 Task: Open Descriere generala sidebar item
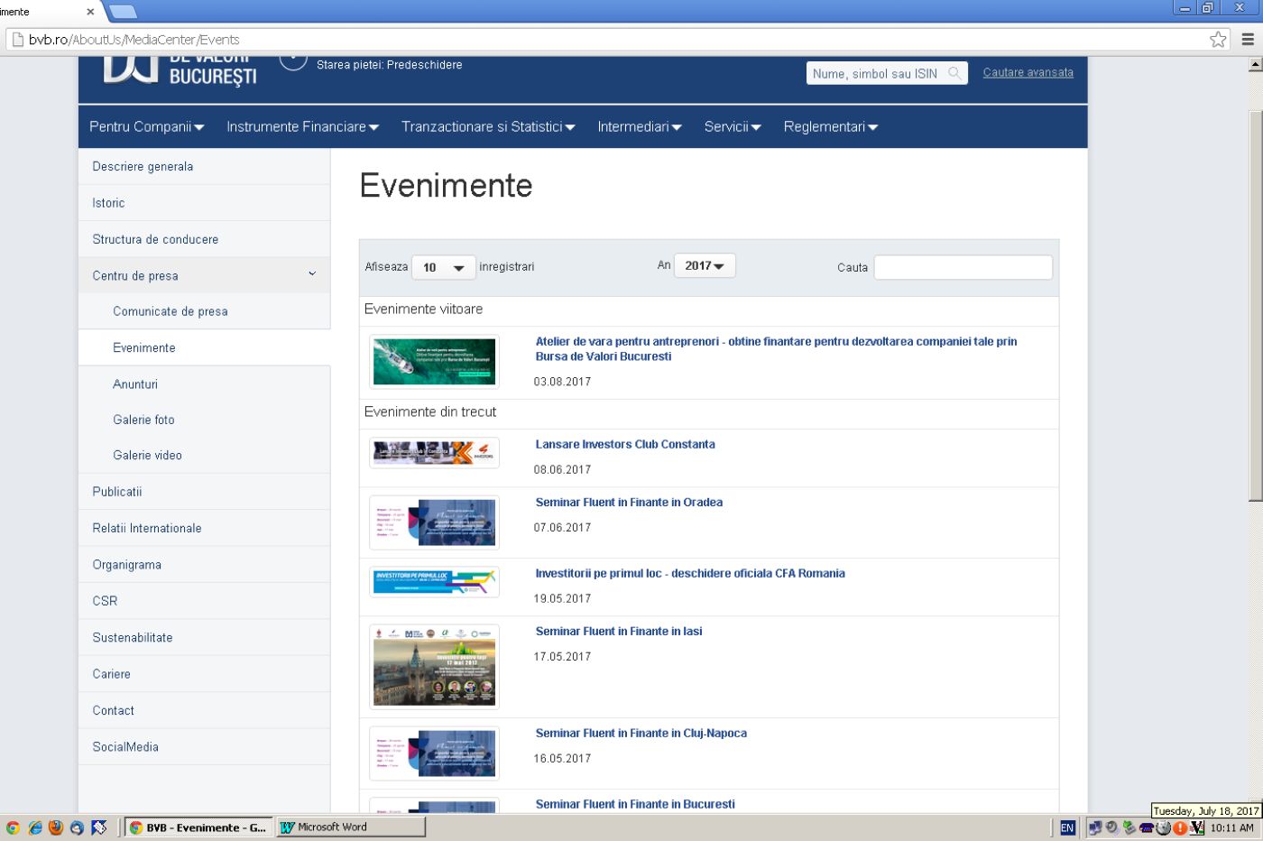[x=204, y=167]
